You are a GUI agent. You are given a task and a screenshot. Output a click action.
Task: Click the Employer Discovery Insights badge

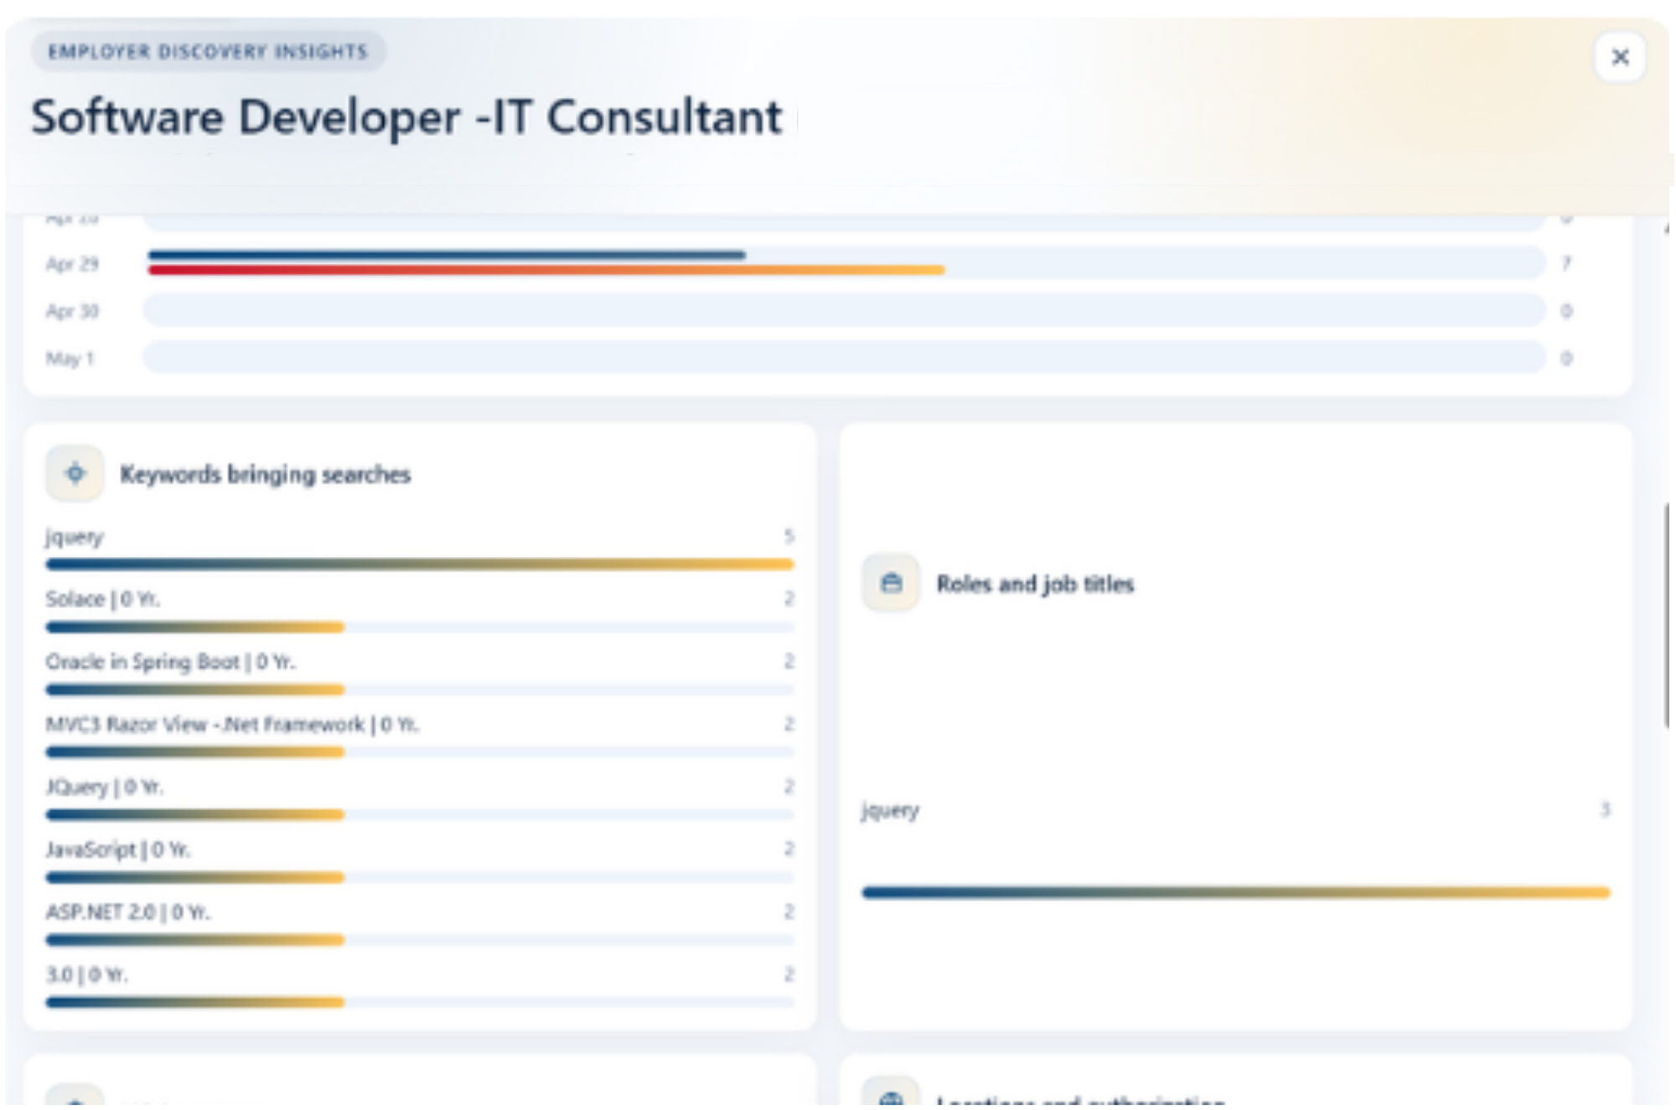click(x=208, y=51)
